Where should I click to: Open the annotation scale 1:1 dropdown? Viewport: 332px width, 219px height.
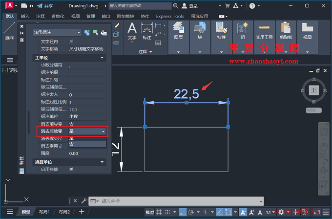(x=270, y=212)
